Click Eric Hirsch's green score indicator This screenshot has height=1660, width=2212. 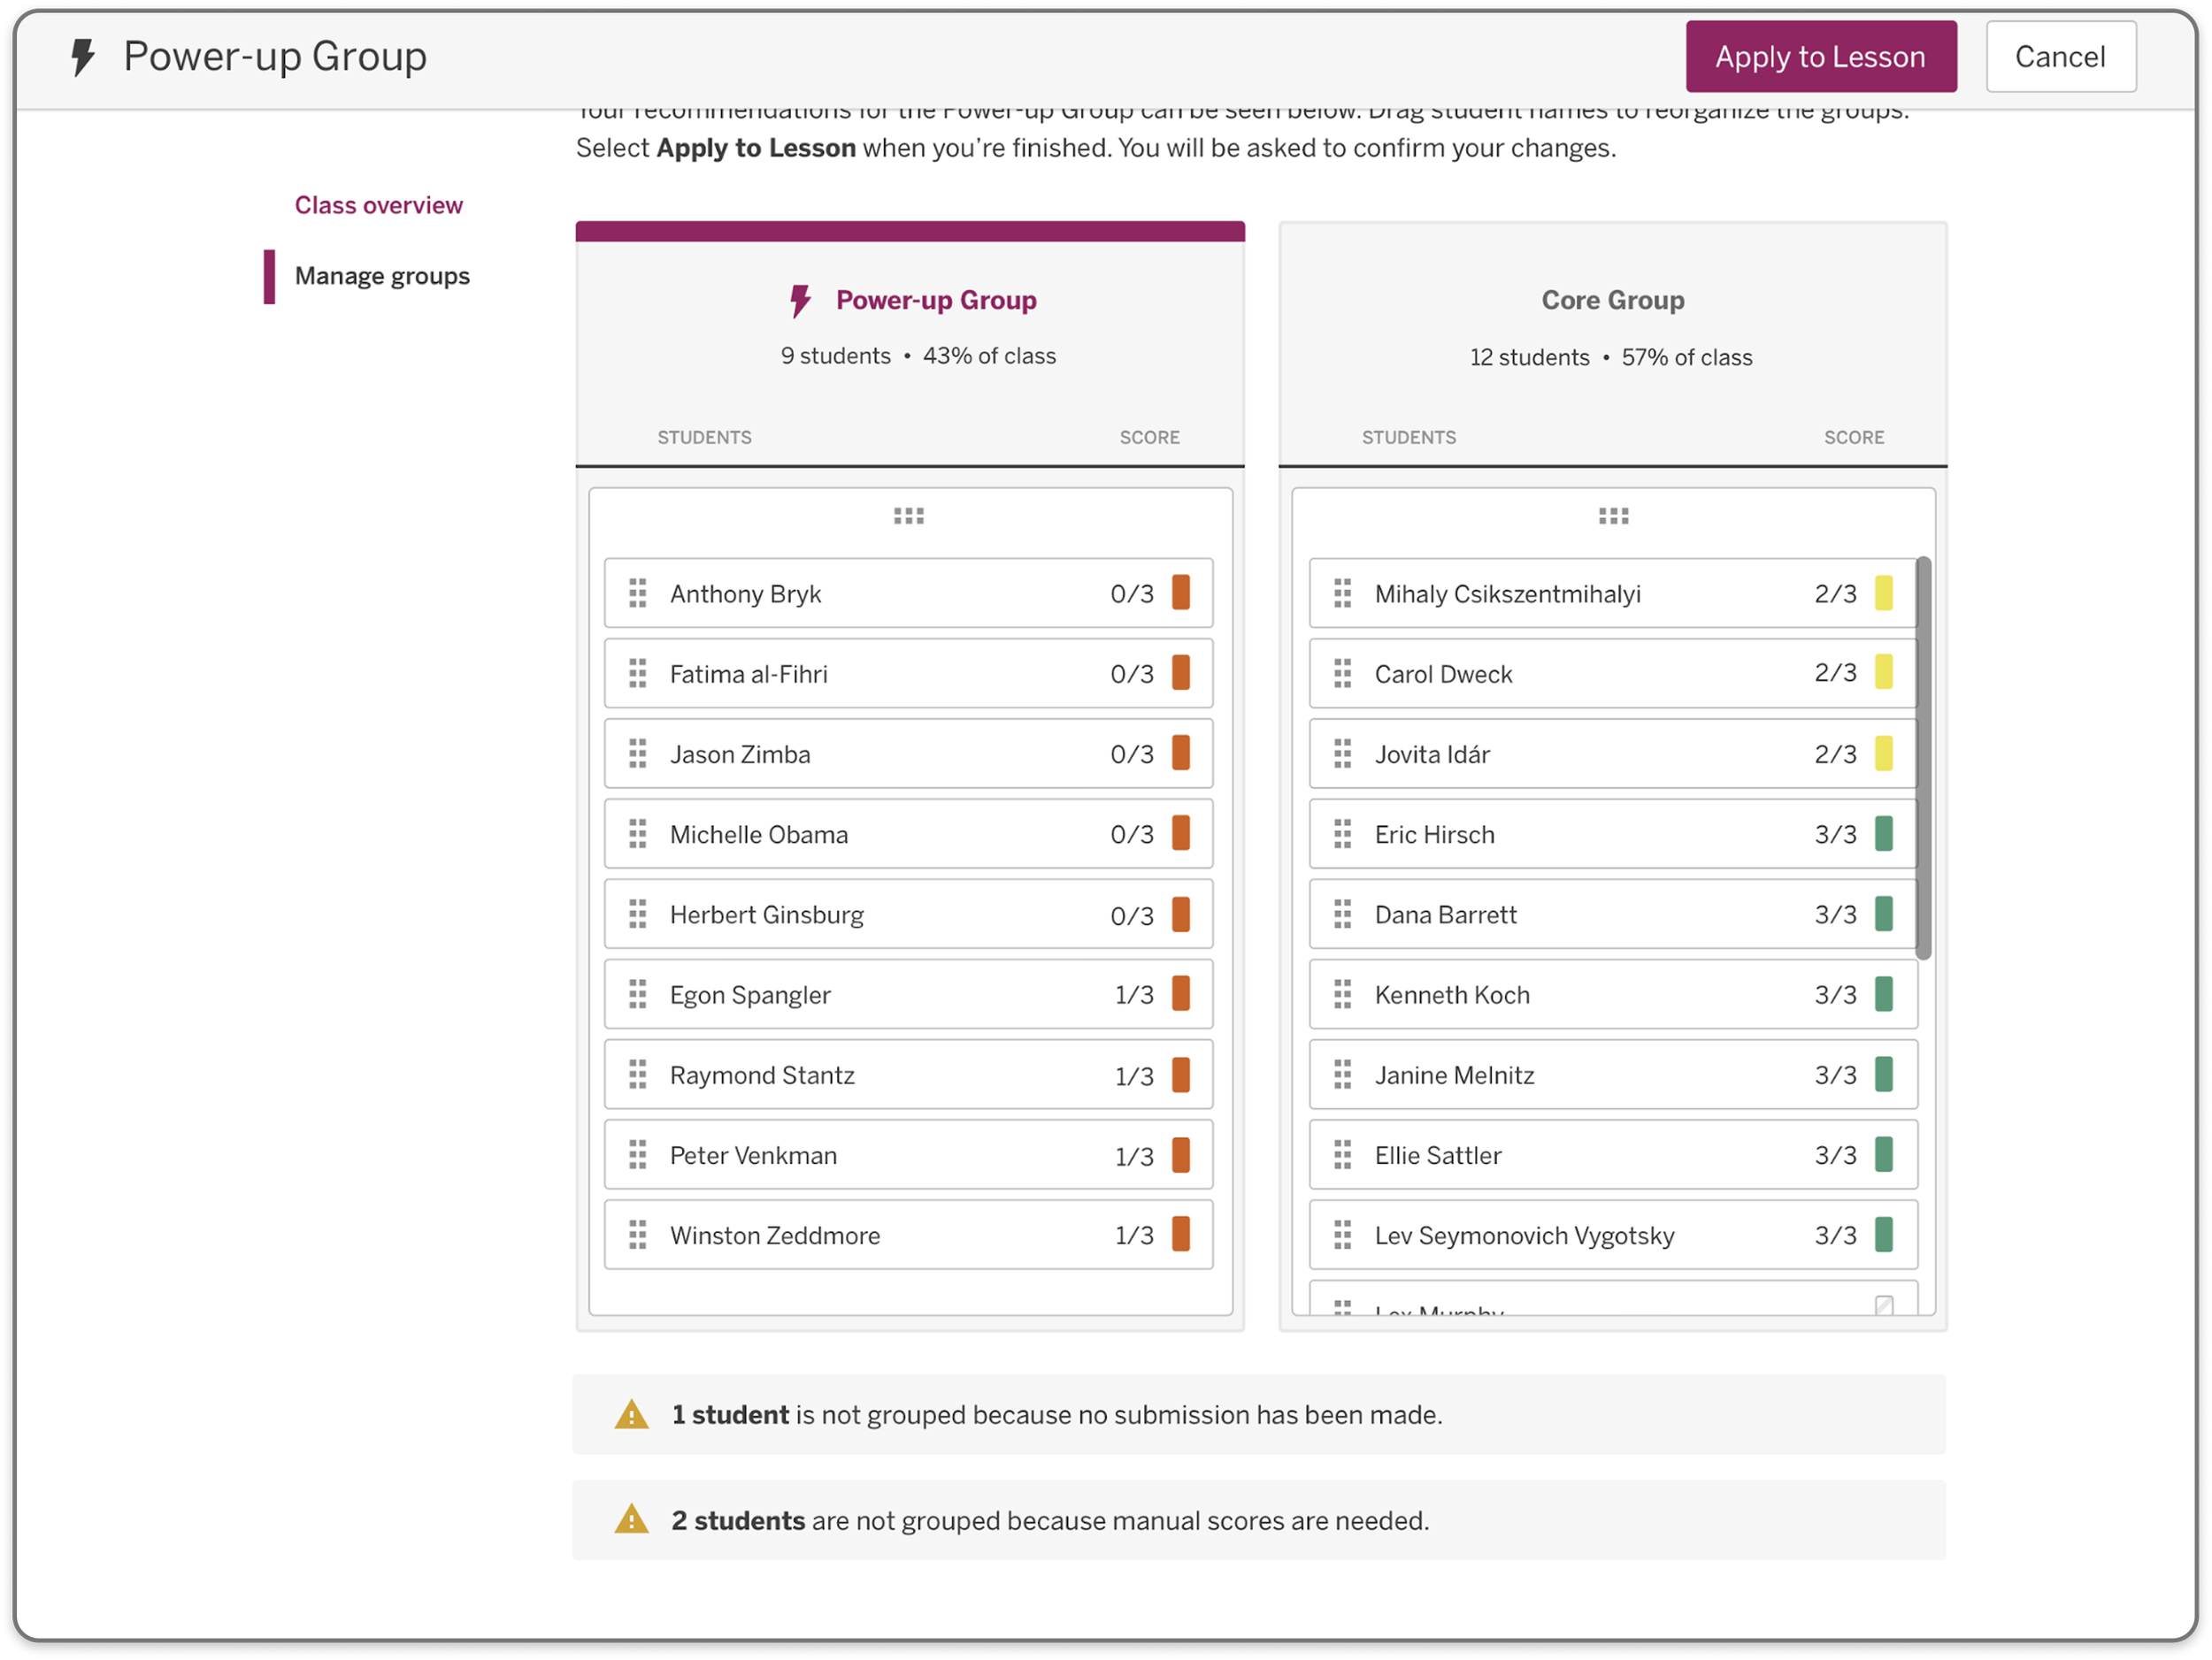[1885, 835]
